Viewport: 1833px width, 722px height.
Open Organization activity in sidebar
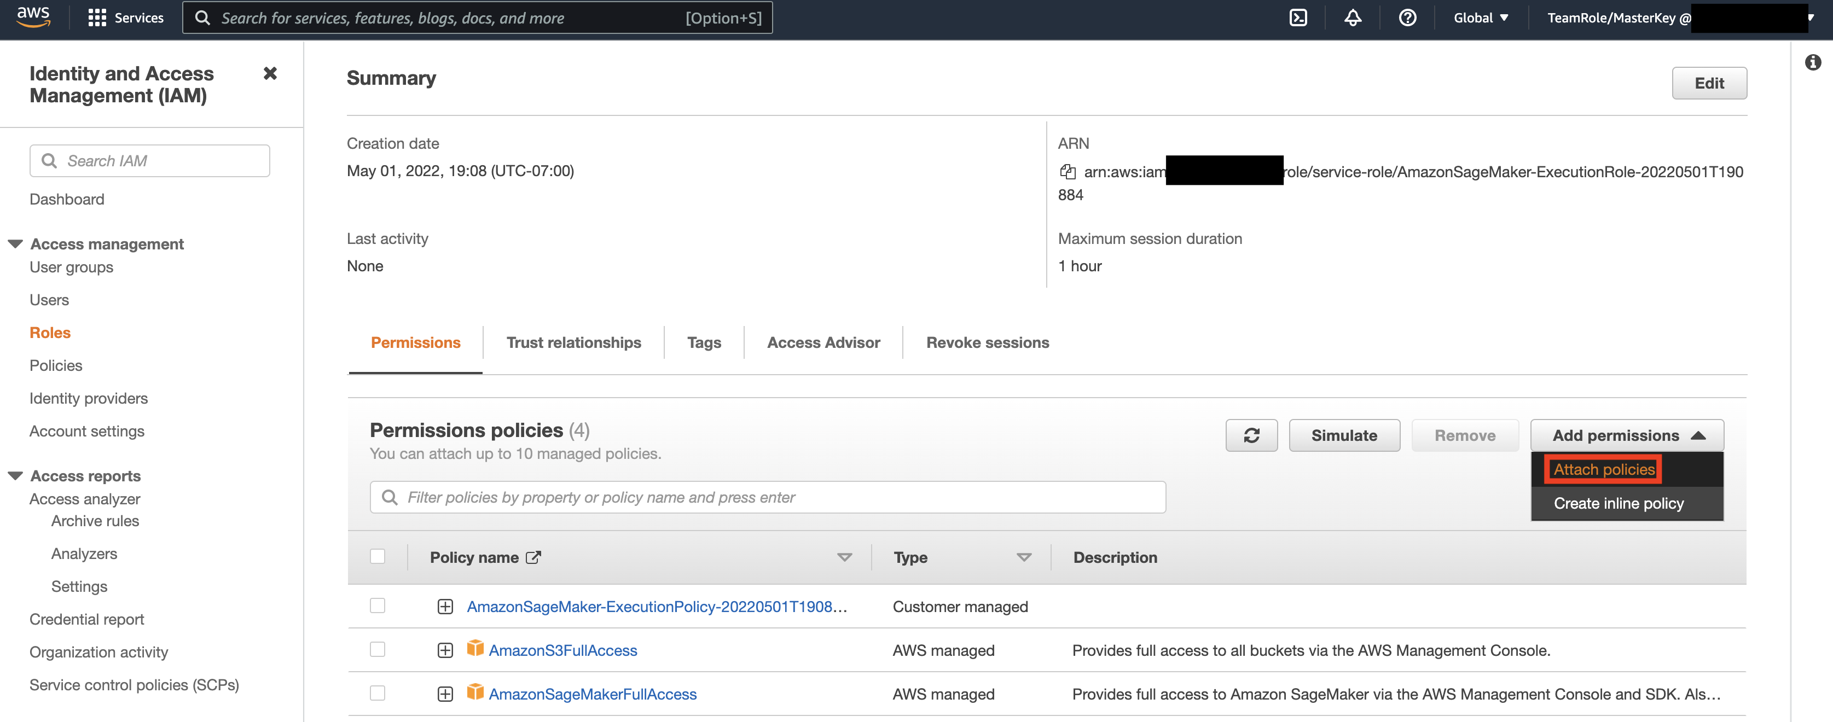coord(99,651)
